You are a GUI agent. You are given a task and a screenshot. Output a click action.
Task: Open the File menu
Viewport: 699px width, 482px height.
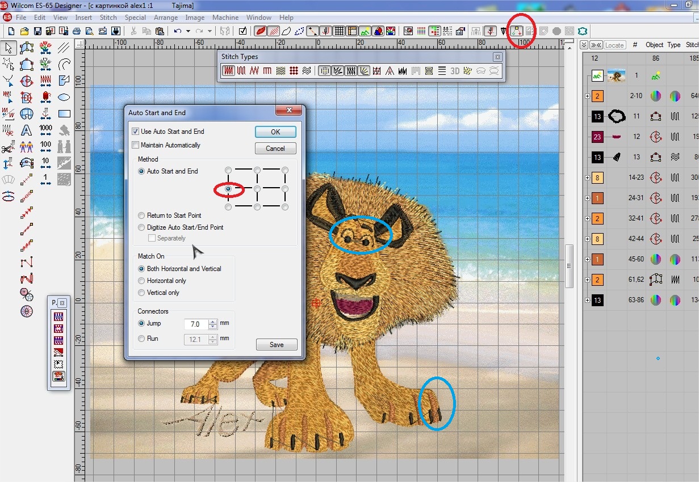tap(21, 18)
